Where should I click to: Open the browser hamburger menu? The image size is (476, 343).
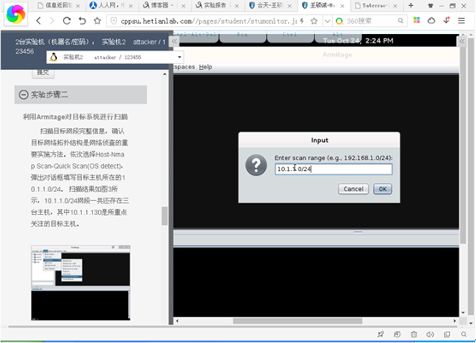(x=461, y=21)
